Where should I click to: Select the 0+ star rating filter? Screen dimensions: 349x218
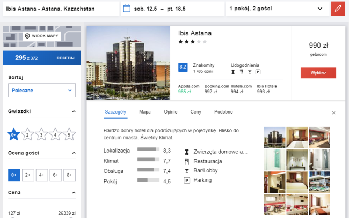point(13,134)
